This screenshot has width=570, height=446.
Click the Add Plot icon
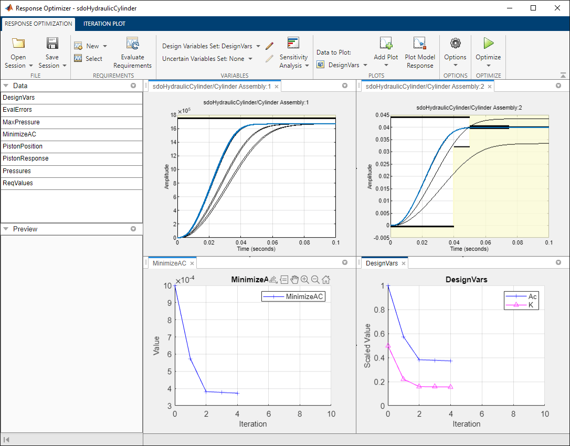coord(386,43)
